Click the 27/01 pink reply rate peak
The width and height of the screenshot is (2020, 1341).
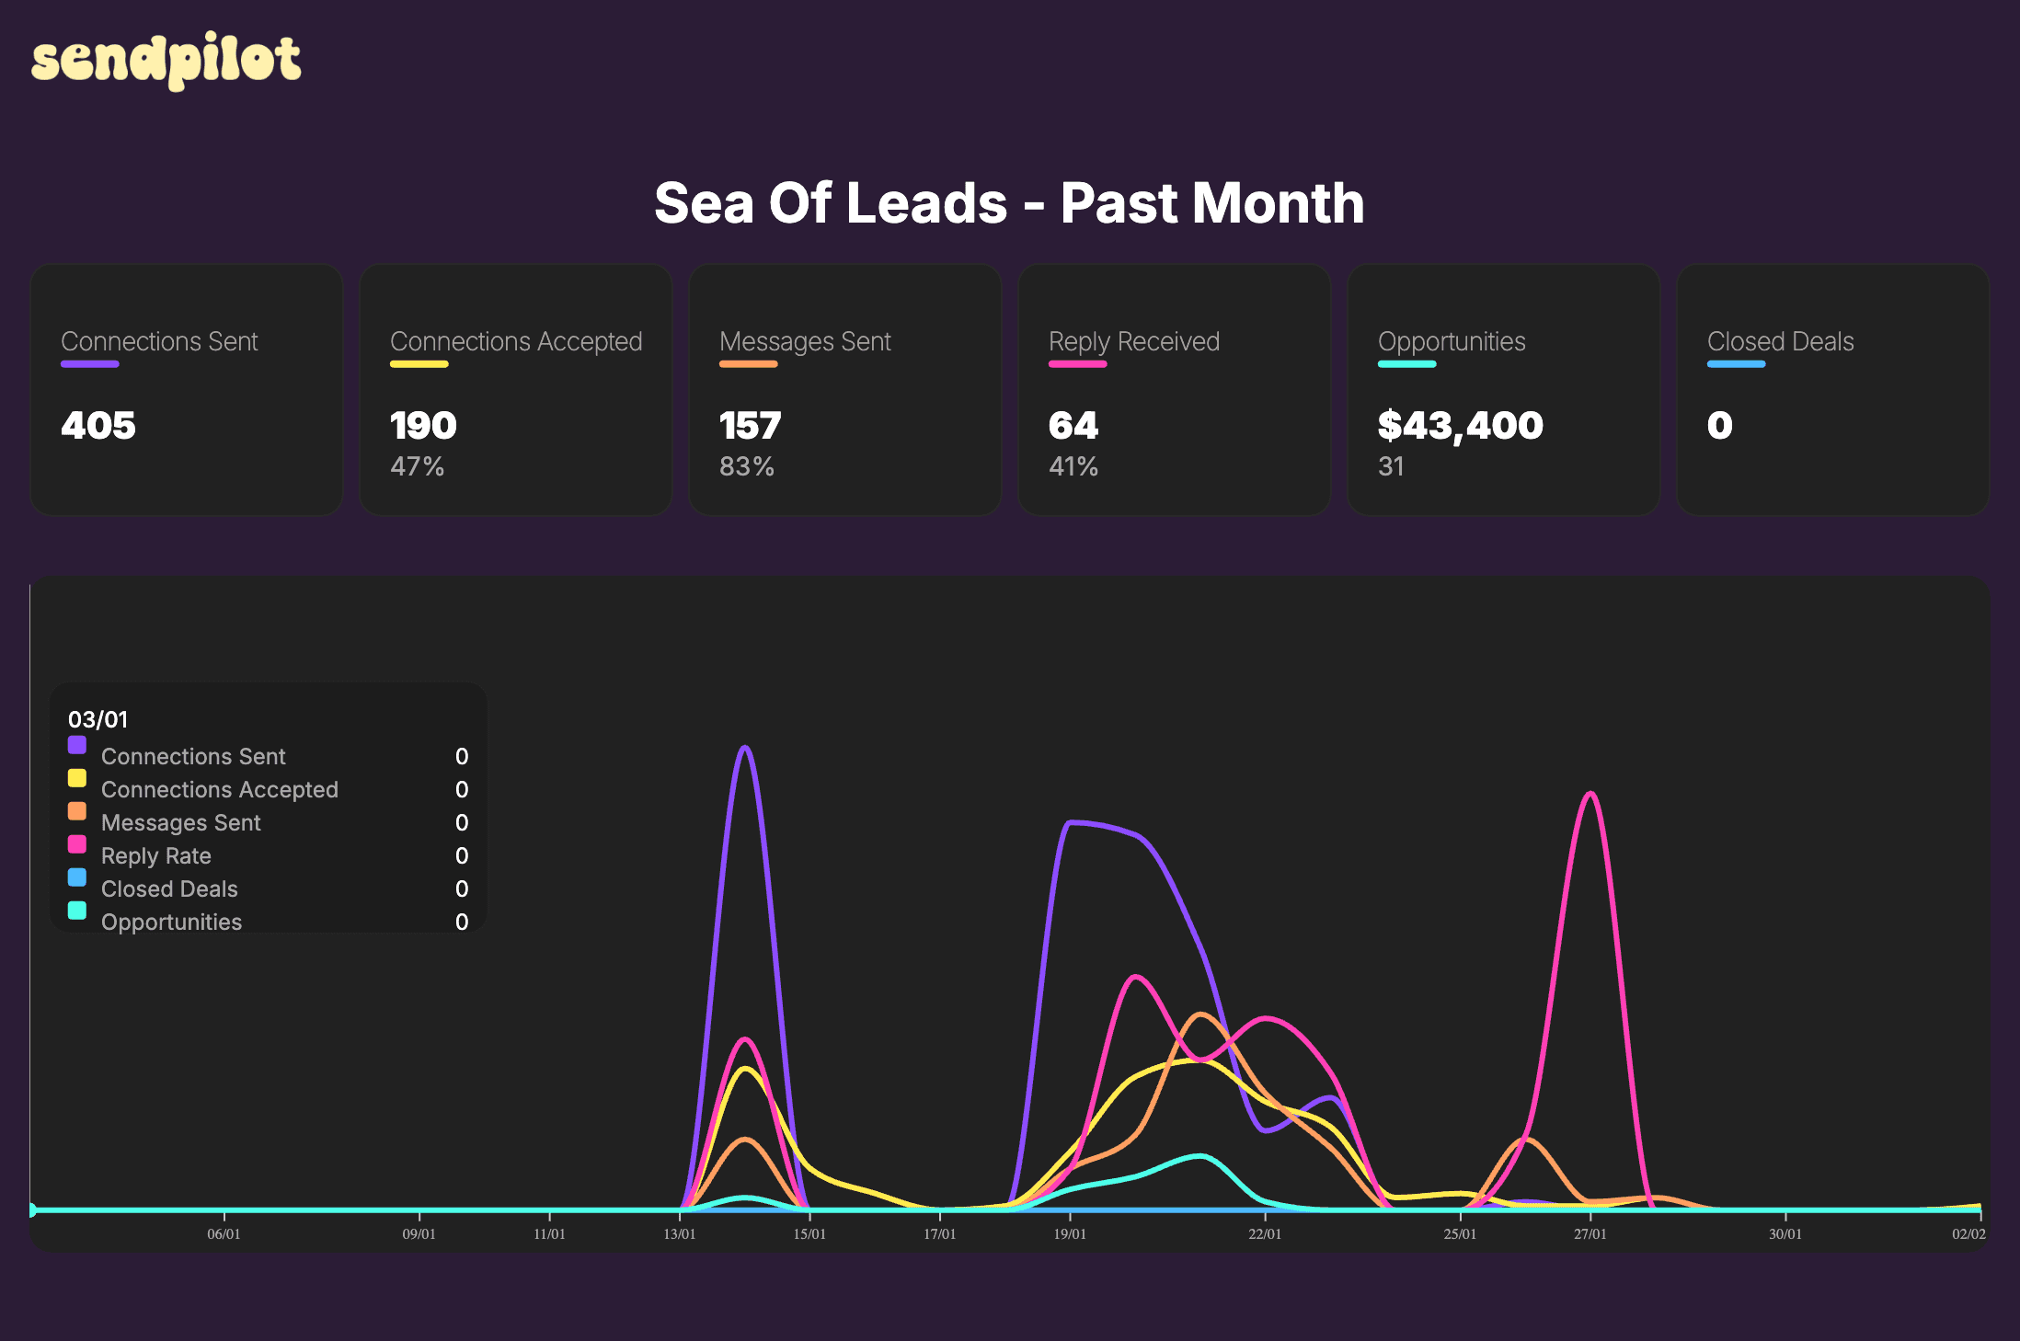tap(1590, 793)
